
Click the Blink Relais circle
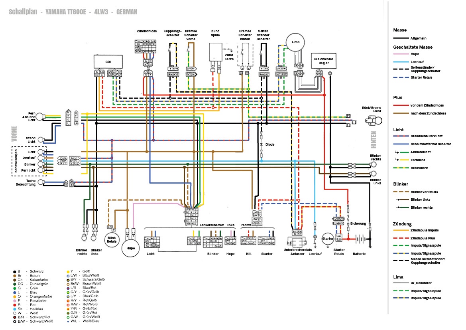112,239
